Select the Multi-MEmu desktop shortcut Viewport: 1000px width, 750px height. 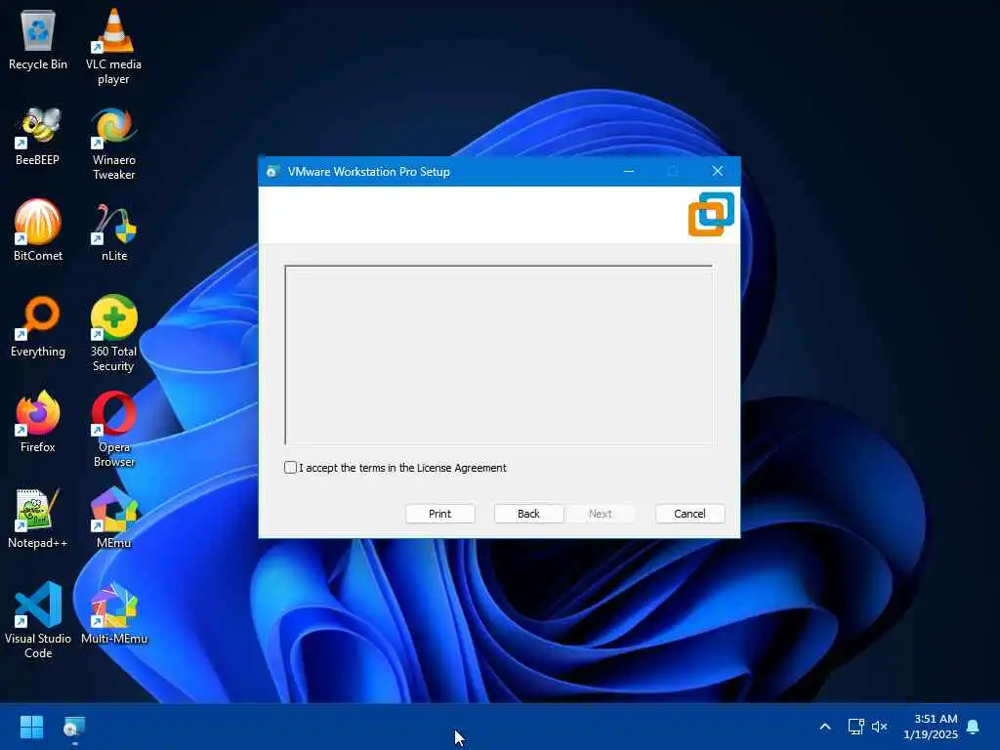(x=113, y=613)
